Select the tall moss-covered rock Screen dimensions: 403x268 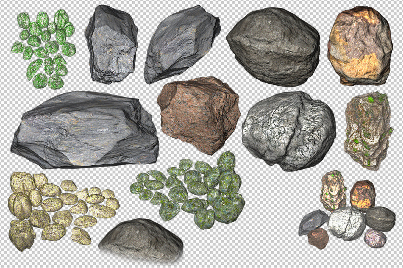point(368,132)
